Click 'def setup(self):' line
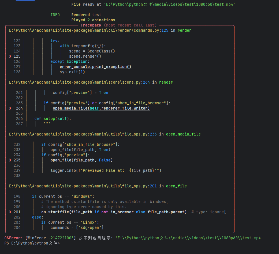The image size is (279, 254). click(53, 118)
